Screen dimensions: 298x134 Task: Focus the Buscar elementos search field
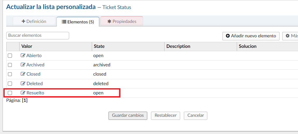coord(38,35)
